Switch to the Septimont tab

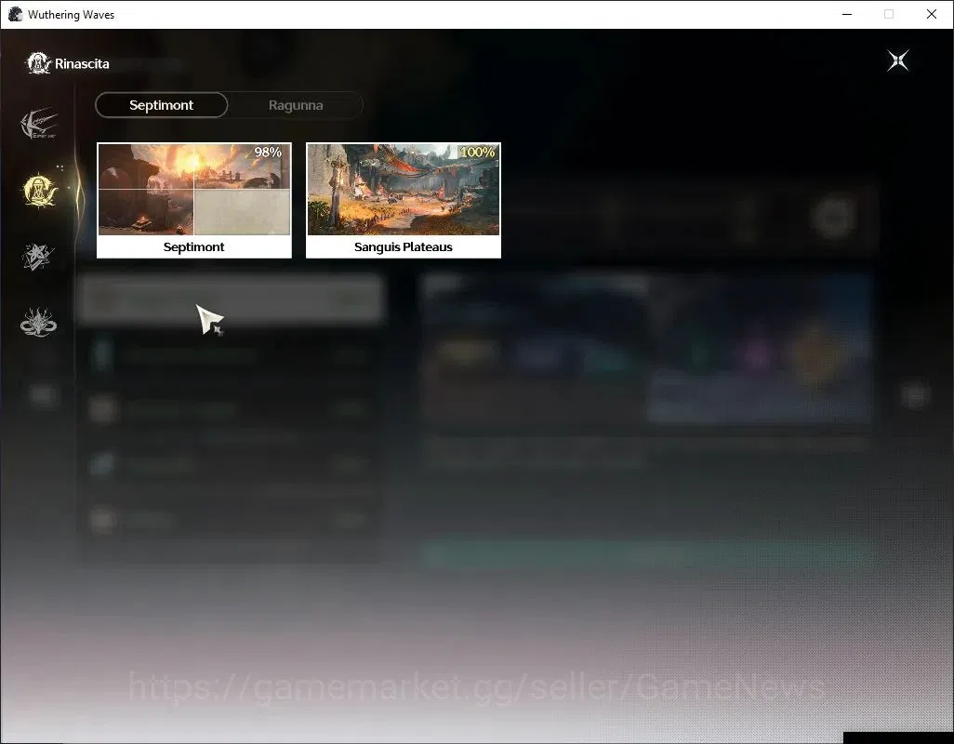point(161,105)
